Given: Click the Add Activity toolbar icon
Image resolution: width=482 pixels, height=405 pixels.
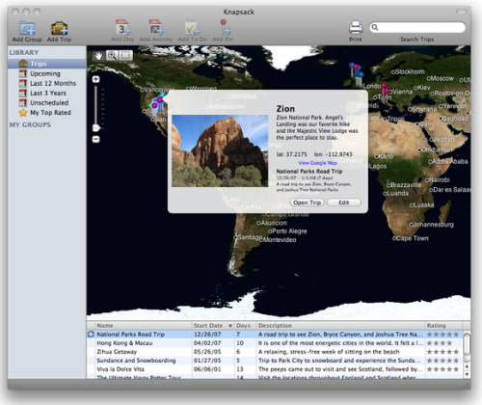Looking at the screenshot, I should [x=156, y=27].
